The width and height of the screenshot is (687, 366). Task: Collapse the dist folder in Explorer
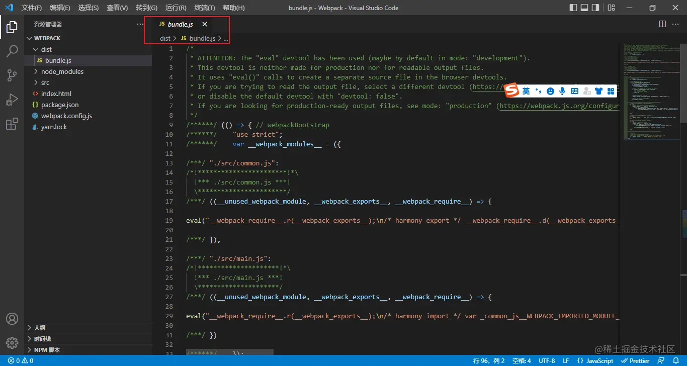88,49
